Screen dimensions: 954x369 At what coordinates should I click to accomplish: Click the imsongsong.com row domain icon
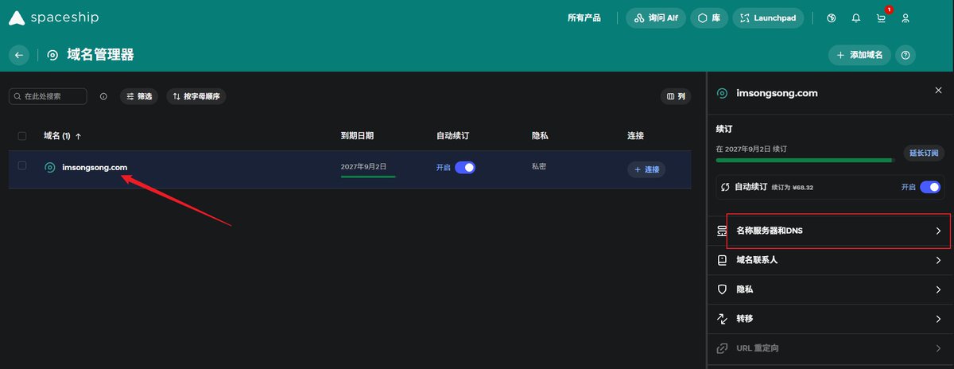[50, 168]
